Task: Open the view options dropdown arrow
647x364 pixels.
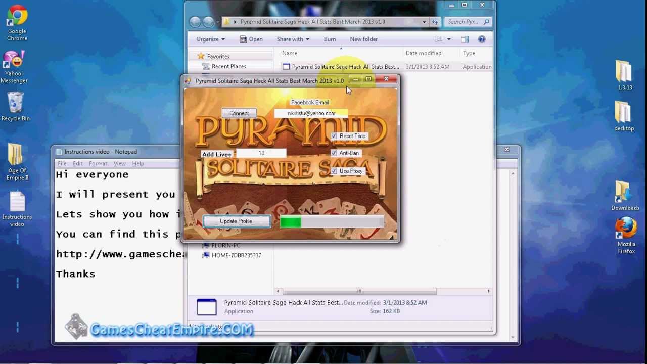Action: coord(448,39)
